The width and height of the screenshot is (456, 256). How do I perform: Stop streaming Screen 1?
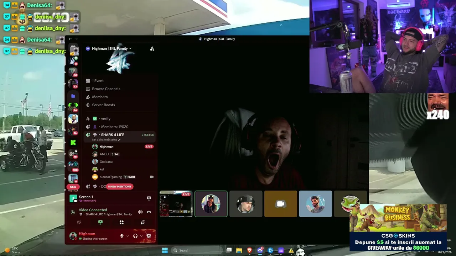[x=149, y=198]
